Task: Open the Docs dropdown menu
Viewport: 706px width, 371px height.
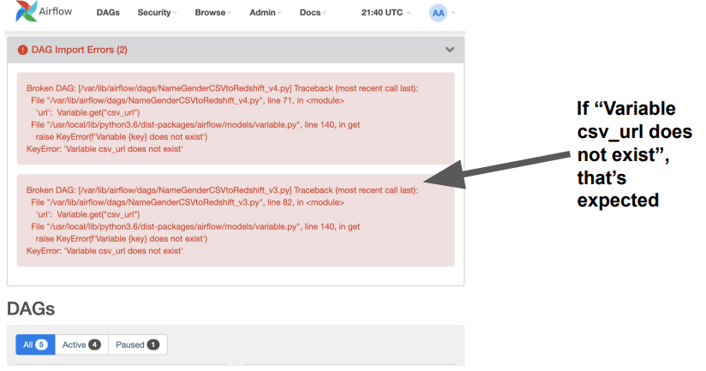Action: [x=313, y=13]
